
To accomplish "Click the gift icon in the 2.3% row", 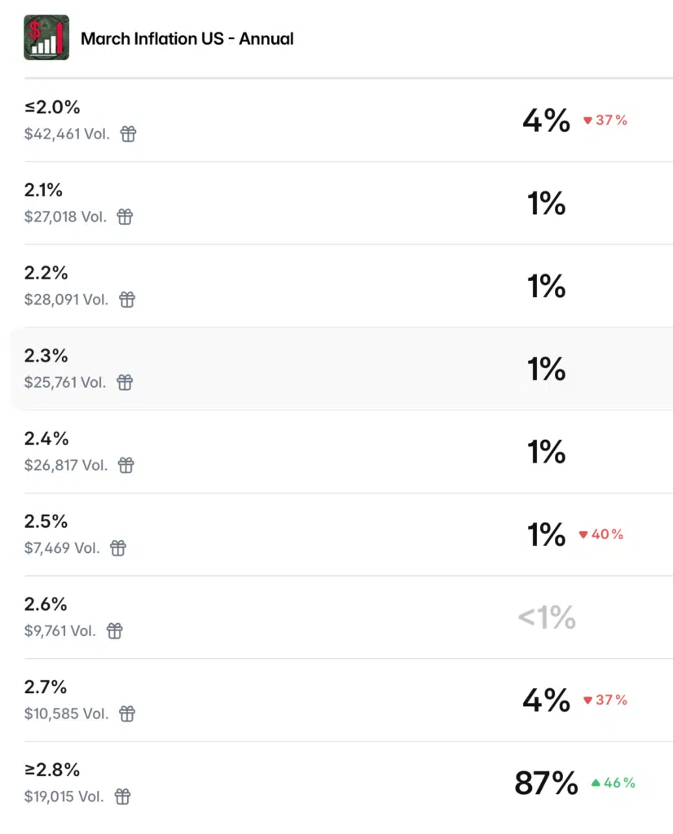I will pyautogui.click(x=125, y=382).
